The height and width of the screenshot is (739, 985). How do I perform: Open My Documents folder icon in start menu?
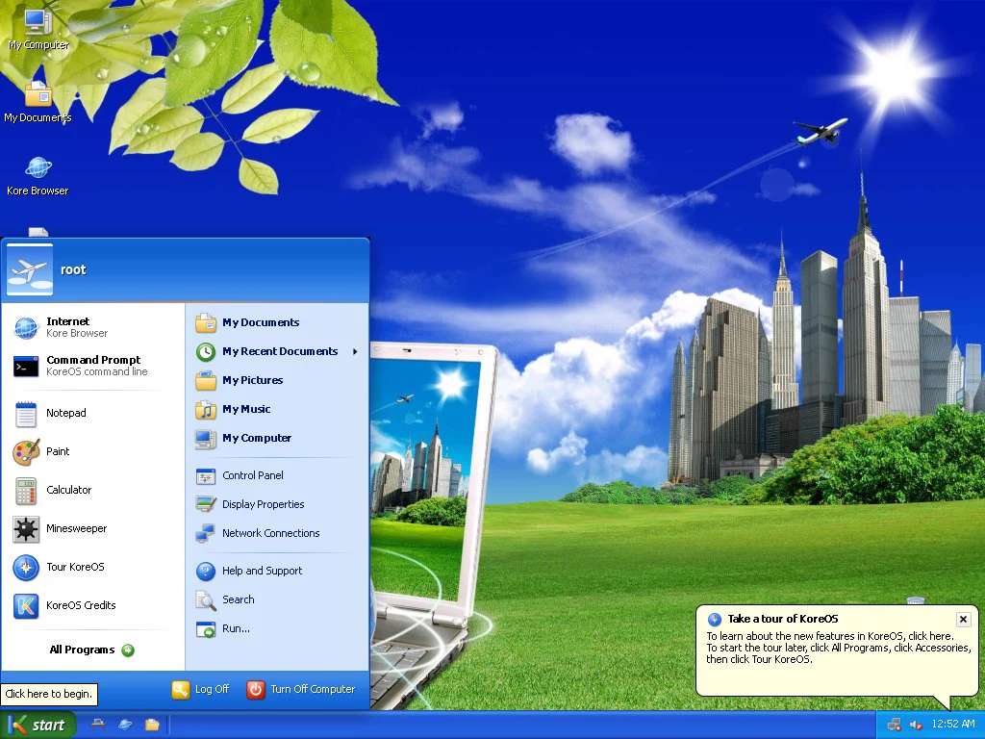pos(206,322)
